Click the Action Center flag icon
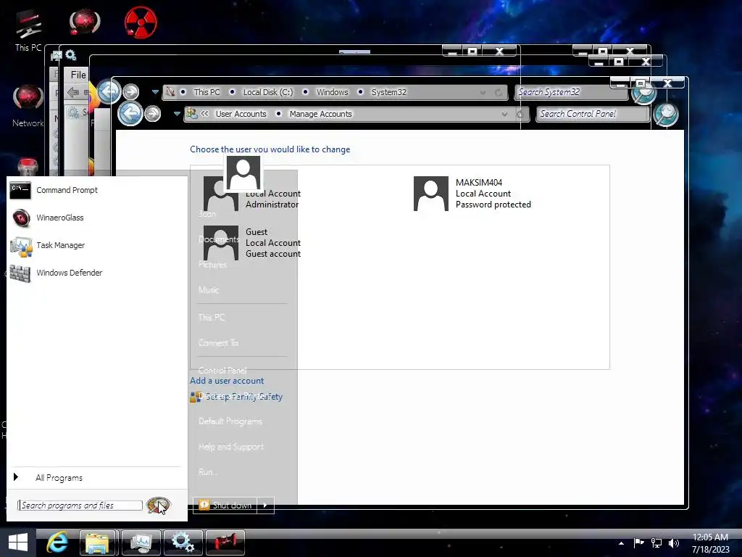742x557 pixels. (x=638, y=542)
